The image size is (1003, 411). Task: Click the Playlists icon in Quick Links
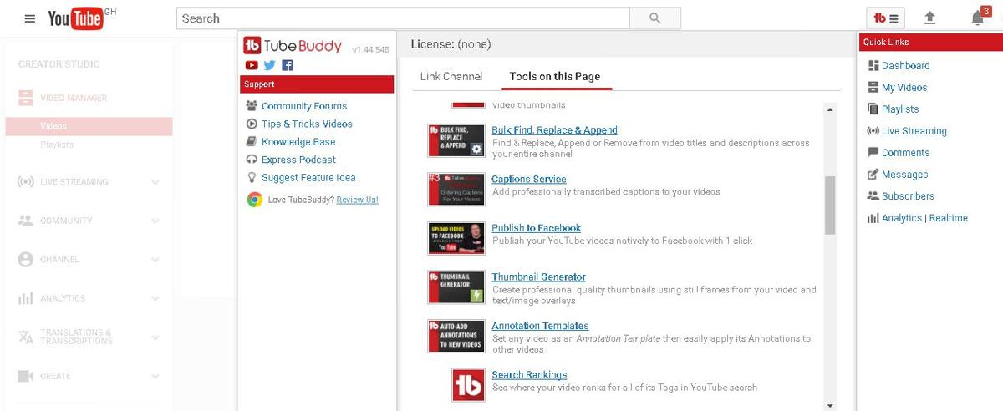(873, 109)
